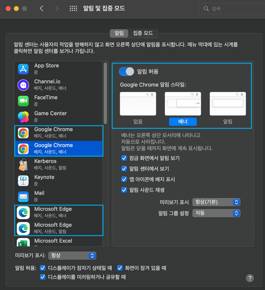Click the blue 배너 style label
The image size is (265, 290).
(x=183, y=122)
